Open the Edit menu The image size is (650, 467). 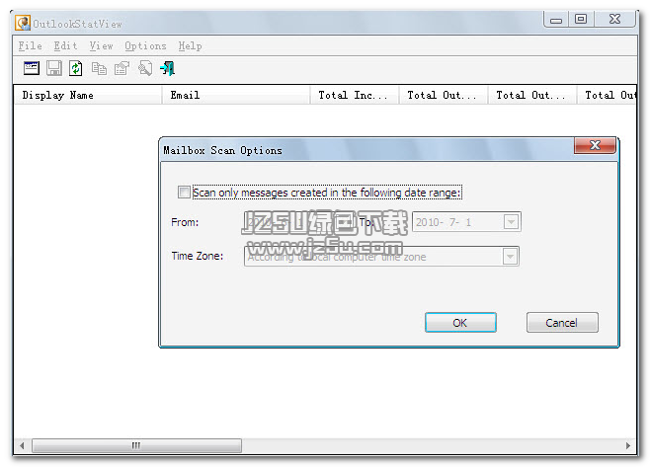(x=65, y=46)
